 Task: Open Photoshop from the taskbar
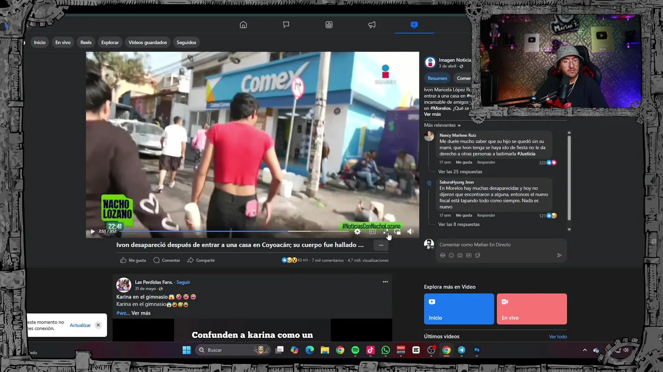pos(477,350)
